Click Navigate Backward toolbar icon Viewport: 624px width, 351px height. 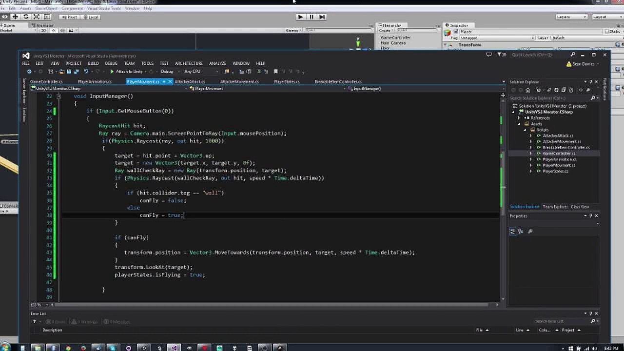tap(29, 71)
